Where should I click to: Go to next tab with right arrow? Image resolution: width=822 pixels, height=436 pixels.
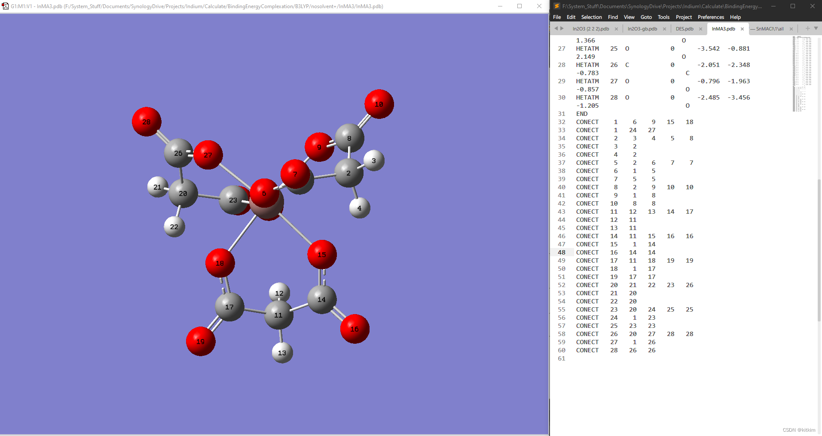pyautogui.click(x=562, y=28)
